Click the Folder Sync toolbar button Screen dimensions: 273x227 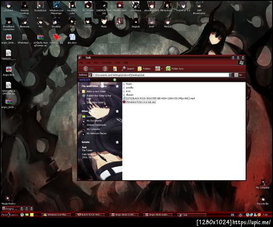[x=175, y=69]
